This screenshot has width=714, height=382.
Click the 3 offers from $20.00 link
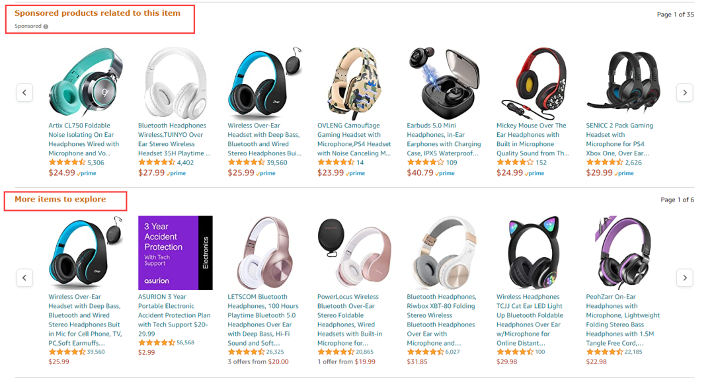pos(258,362)
